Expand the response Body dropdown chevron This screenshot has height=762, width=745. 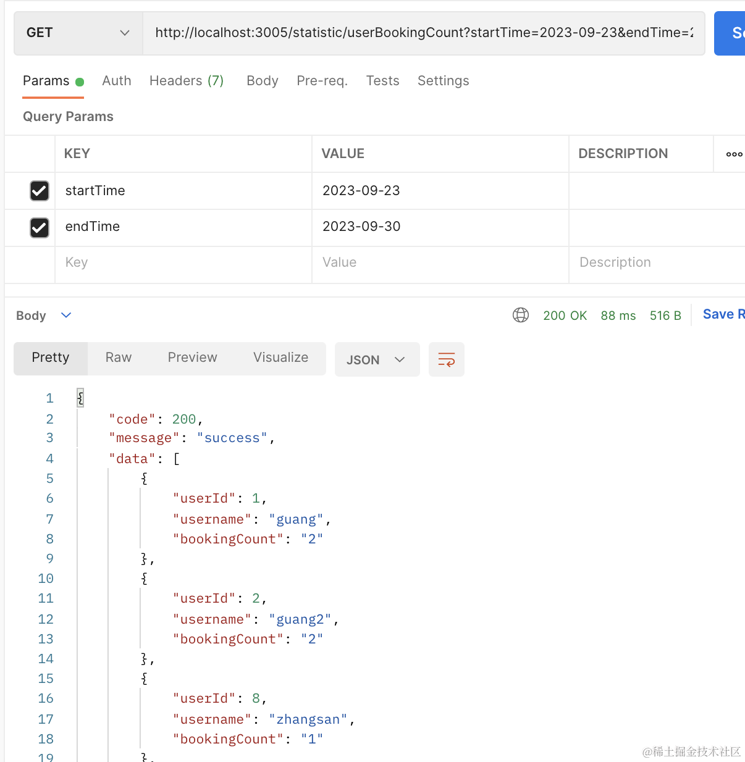point(66,316)
